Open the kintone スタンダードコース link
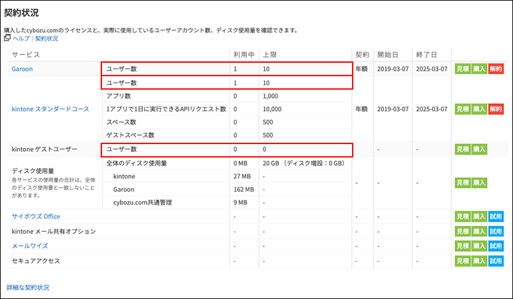513x299 pixels. pos(51,109)
